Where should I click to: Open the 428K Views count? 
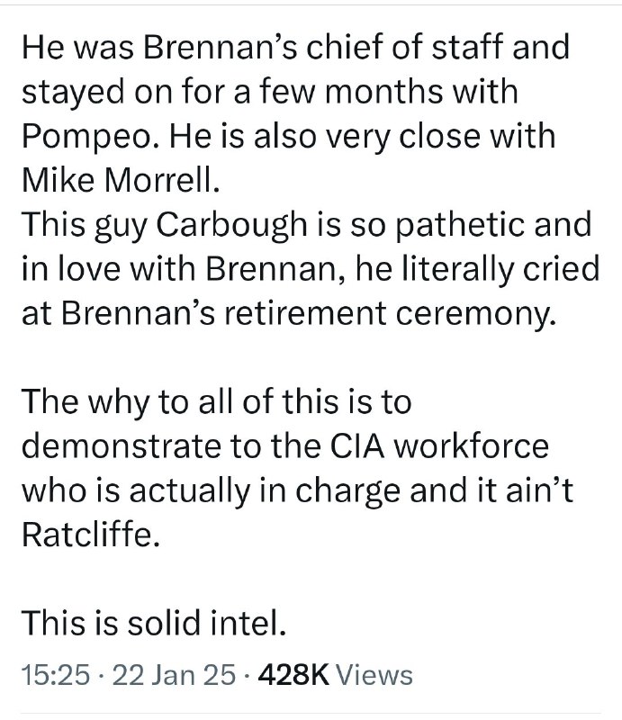(336, 674)
